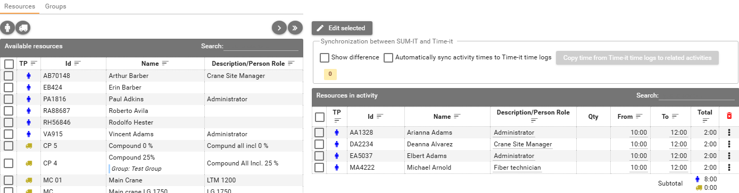The image size is (739, 193).
Task: Check the Paul Adkins row checkbox
Action: coord(9,99)
